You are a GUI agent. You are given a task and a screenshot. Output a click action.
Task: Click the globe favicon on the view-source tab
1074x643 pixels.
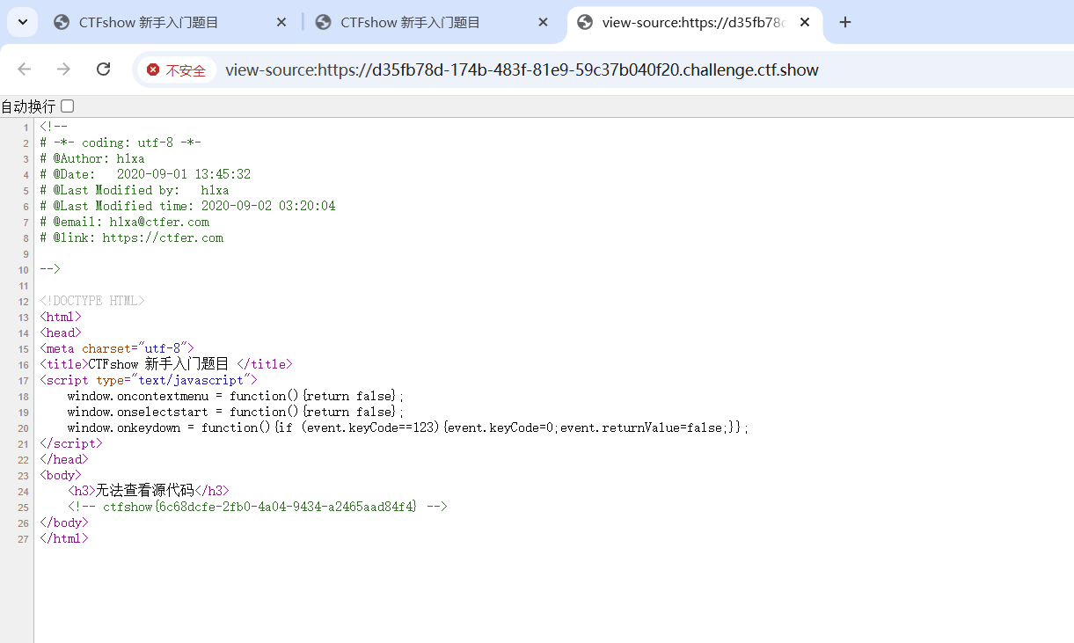[585, 23]
